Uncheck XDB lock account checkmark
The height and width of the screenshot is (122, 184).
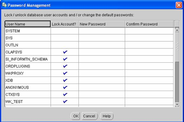pos(65,80)
